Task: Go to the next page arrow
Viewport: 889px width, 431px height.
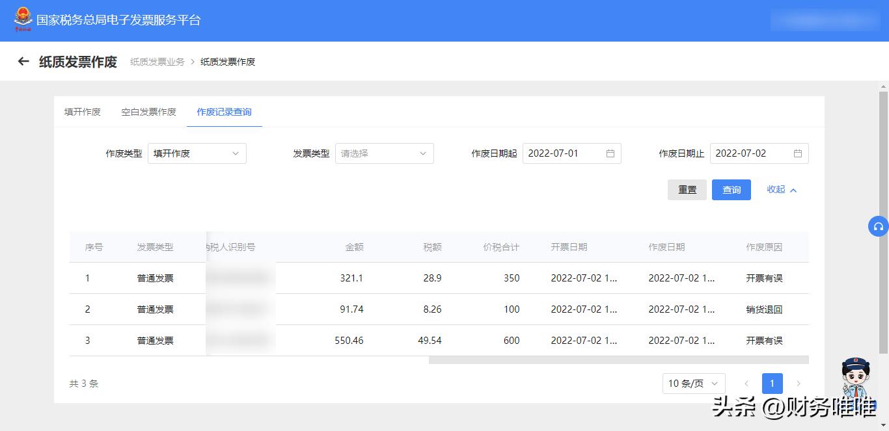Action: pyautogui.click(x=799, y=384)
